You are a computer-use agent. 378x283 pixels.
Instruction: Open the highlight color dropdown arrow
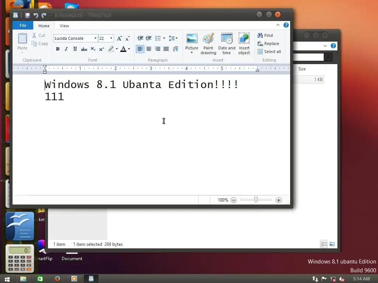(x=117, y=49)
